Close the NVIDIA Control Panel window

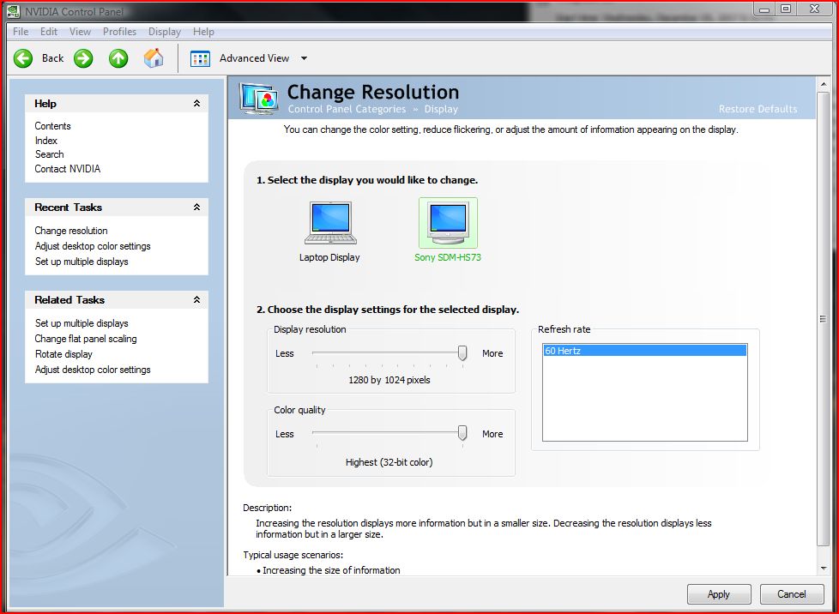pyautogui.click(x=814, y=9)
